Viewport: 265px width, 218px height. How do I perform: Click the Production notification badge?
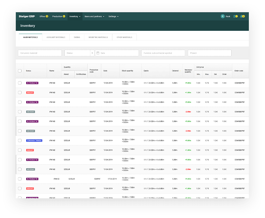click(x=64, y=16)
